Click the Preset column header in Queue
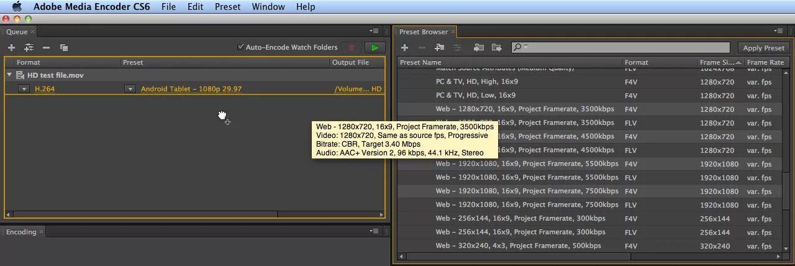Screen dimensions: 795x266 [x=224, y=62]
